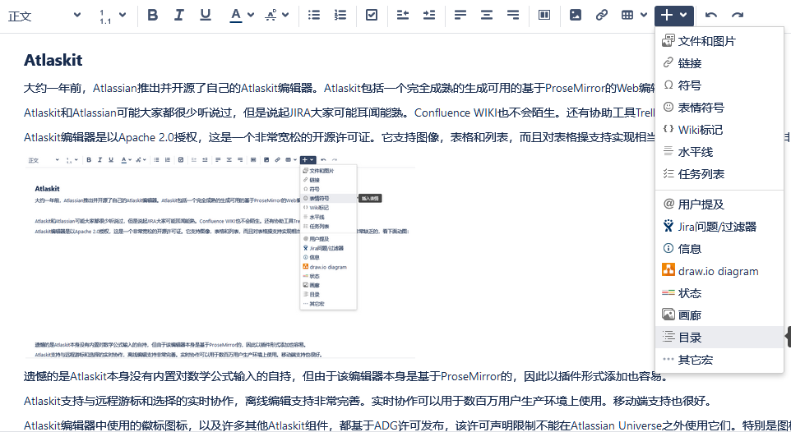The image size is (791, 432).
Task: Click the insert more content plus button
Action: coord(666,15)
